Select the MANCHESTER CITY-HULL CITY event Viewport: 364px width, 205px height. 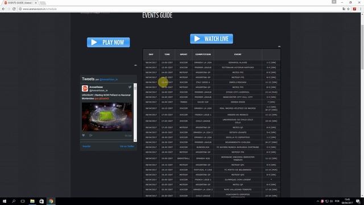(x=238, y=97)
